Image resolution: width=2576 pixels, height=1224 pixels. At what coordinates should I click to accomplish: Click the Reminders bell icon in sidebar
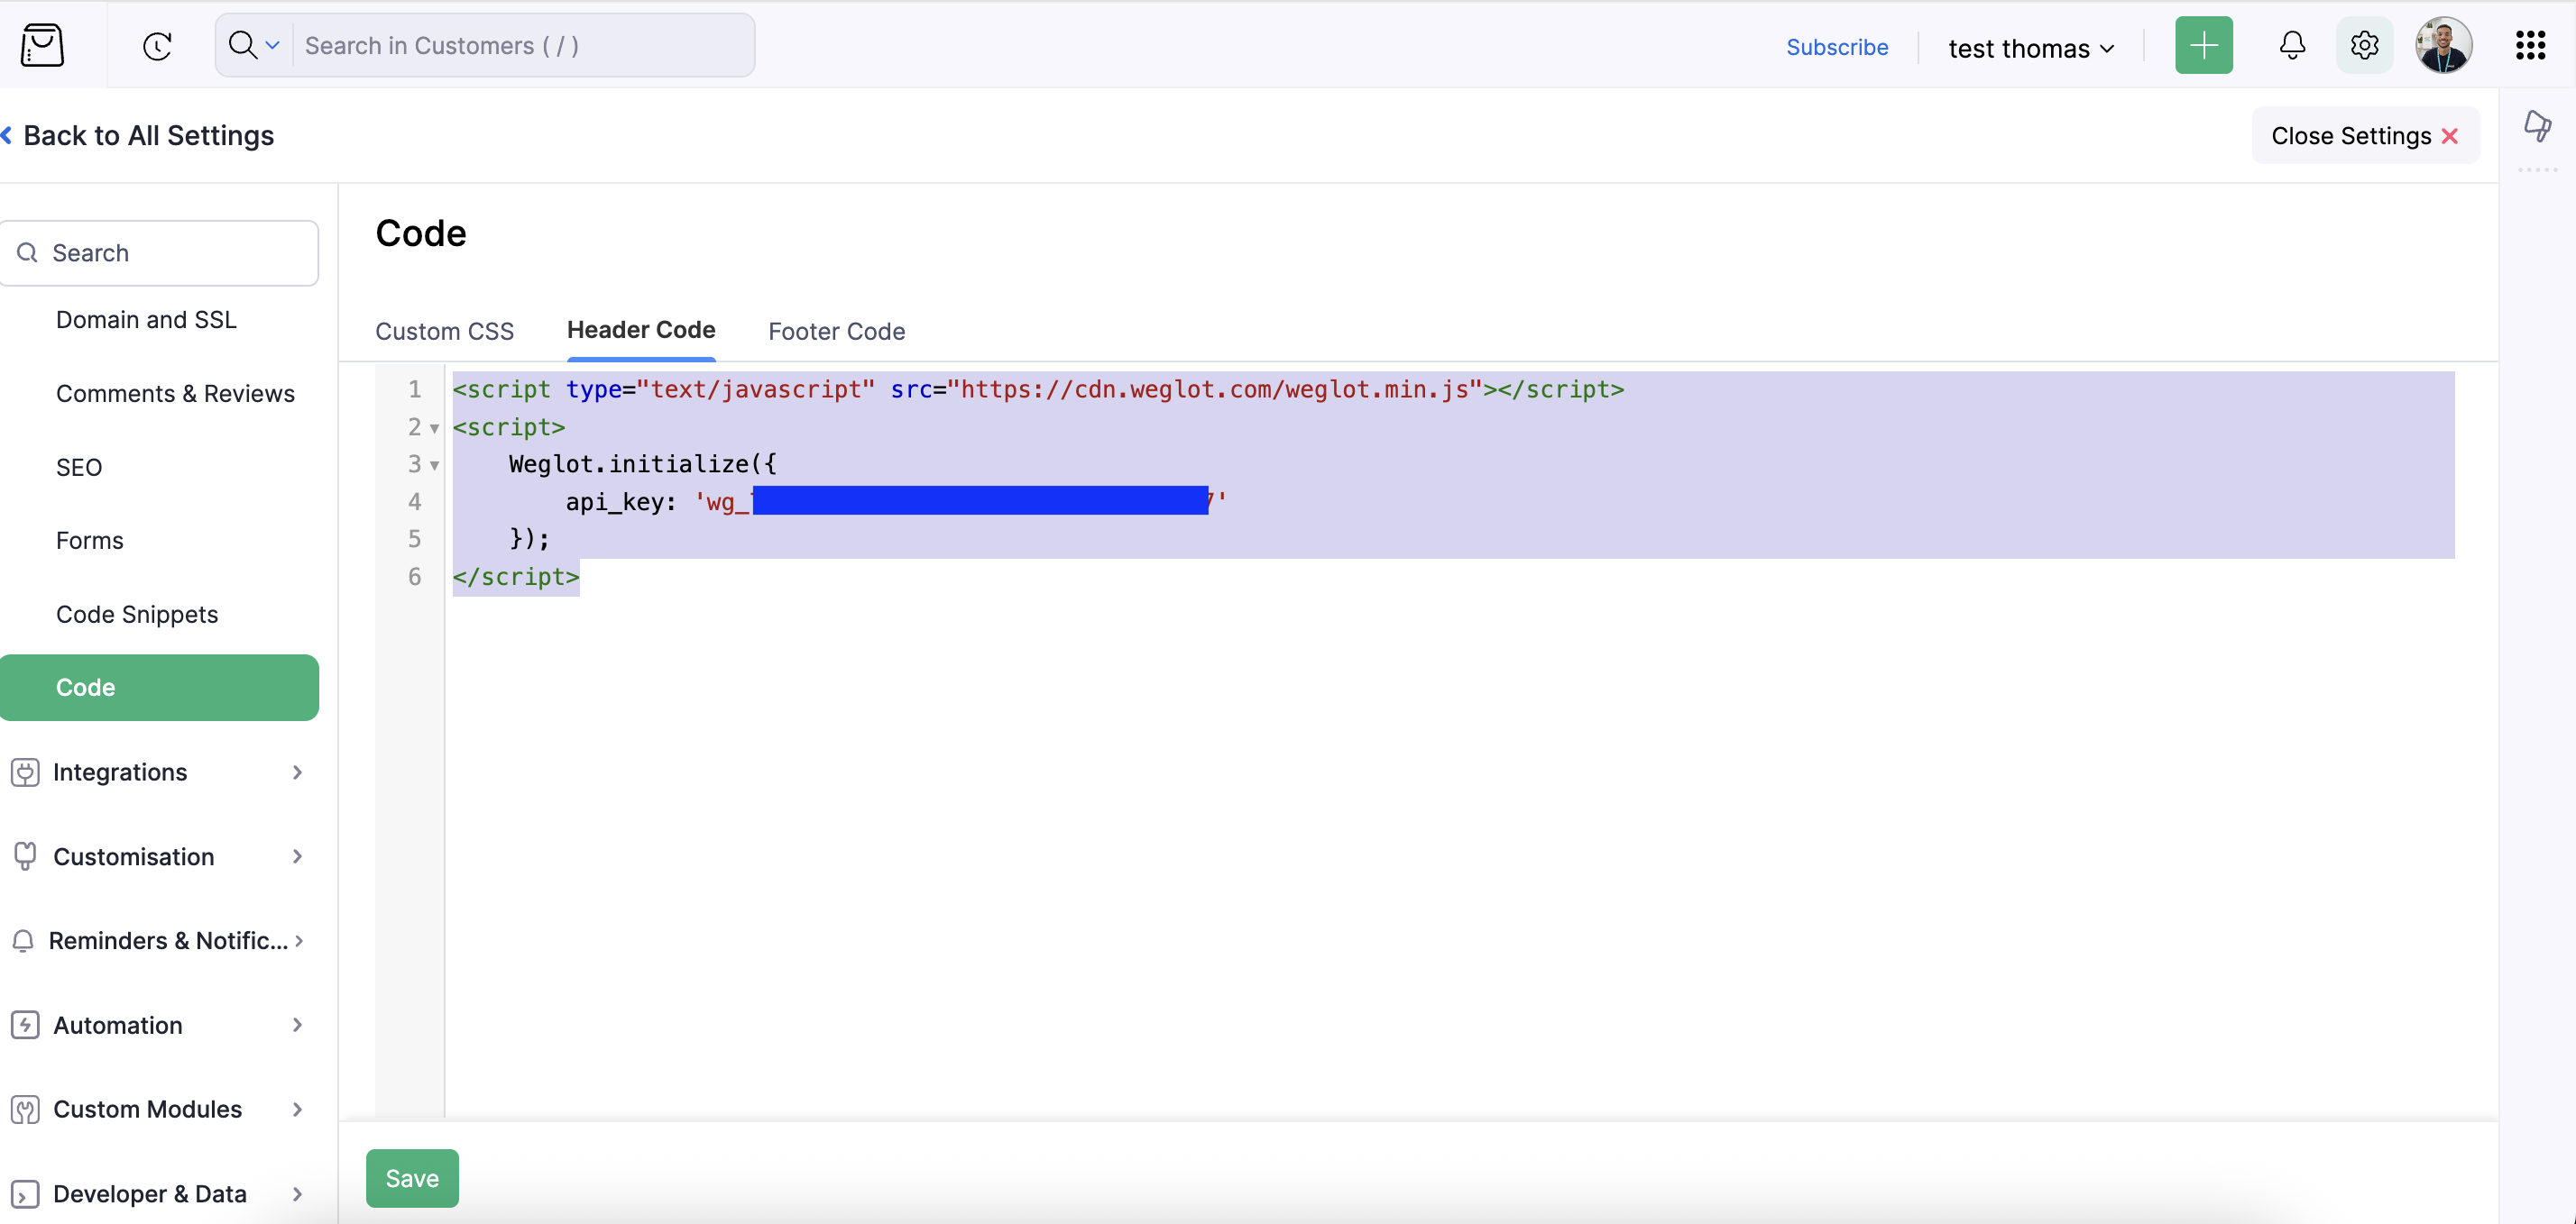click(x=23, y=941)
